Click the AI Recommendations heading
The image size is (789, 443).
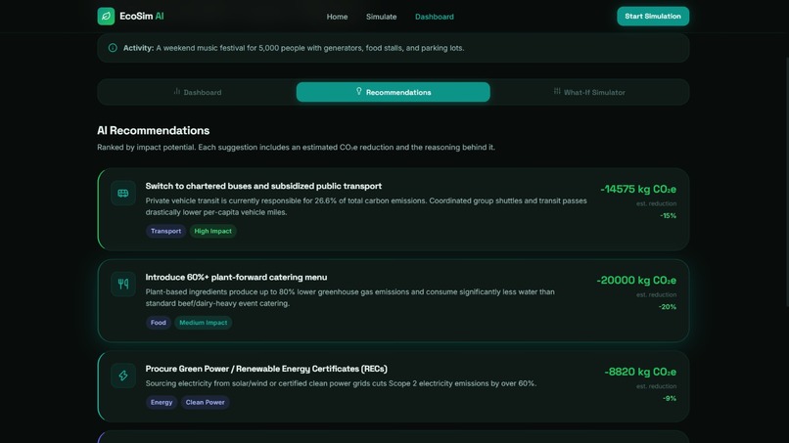(x=154, y=130)
